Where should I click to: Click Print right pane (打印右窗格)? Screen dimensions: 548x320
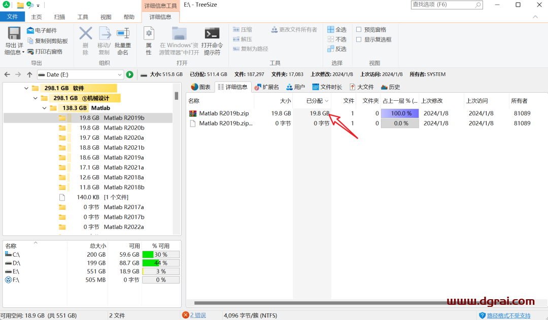(x=45, y=52)
